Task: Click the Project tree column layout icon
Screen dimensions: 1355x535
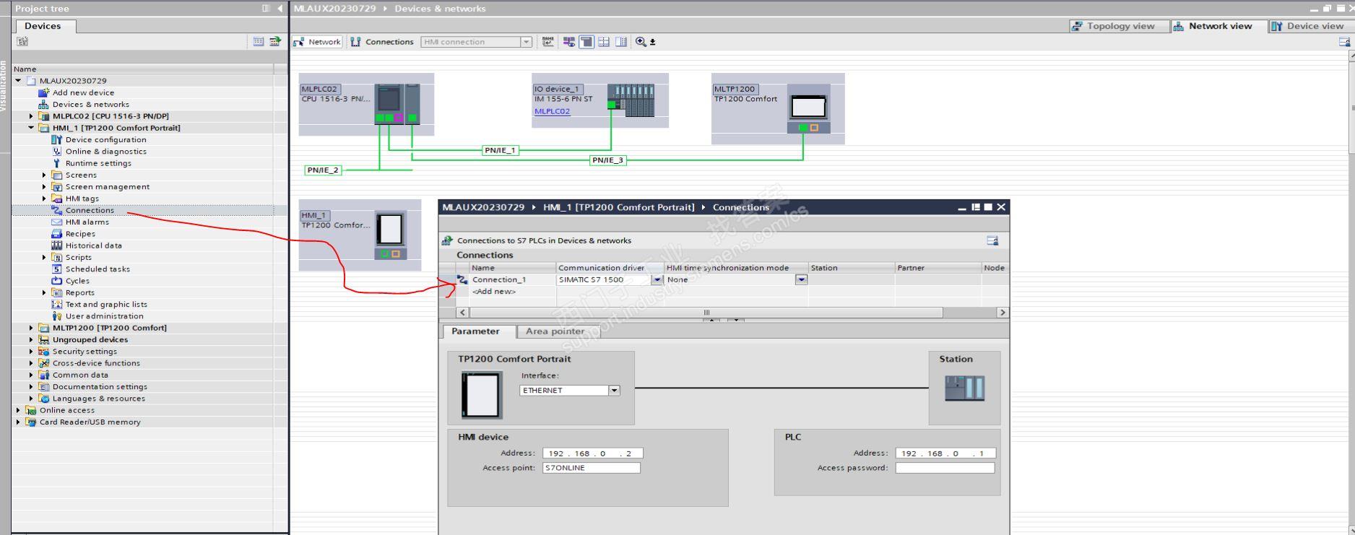Action: pos(266,9)
